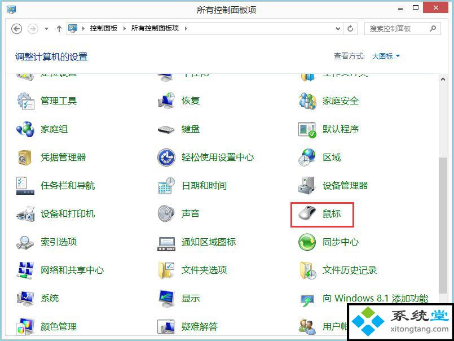Click the 键盘 keyboard icon
454x341 pixels.
point(166,129)
